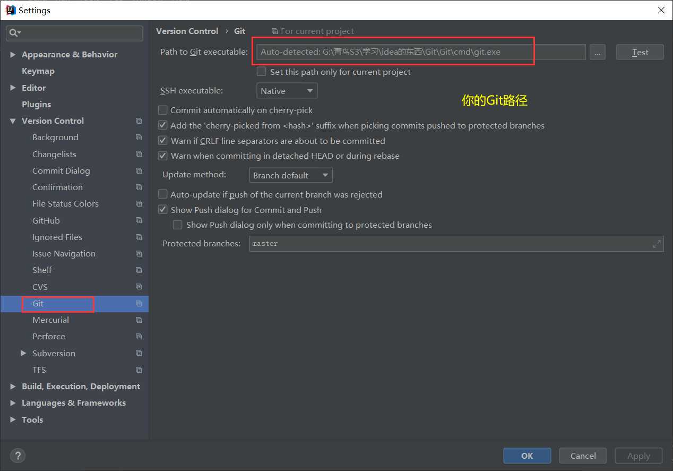
Task: Uncheck the cherry-picked from hash suffix option
Action: pos(163,125)
